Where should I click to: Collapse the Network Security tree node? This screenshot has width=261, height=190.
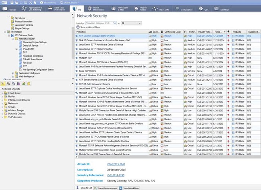[13, 39]
